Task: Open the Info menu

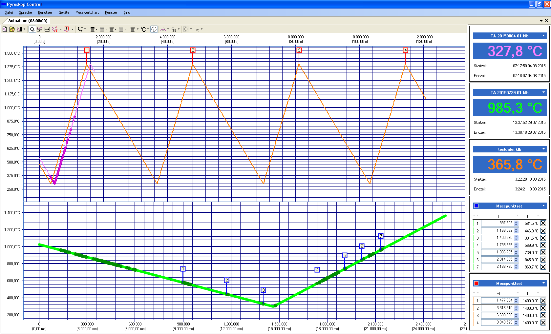Action: click(127, 12)
